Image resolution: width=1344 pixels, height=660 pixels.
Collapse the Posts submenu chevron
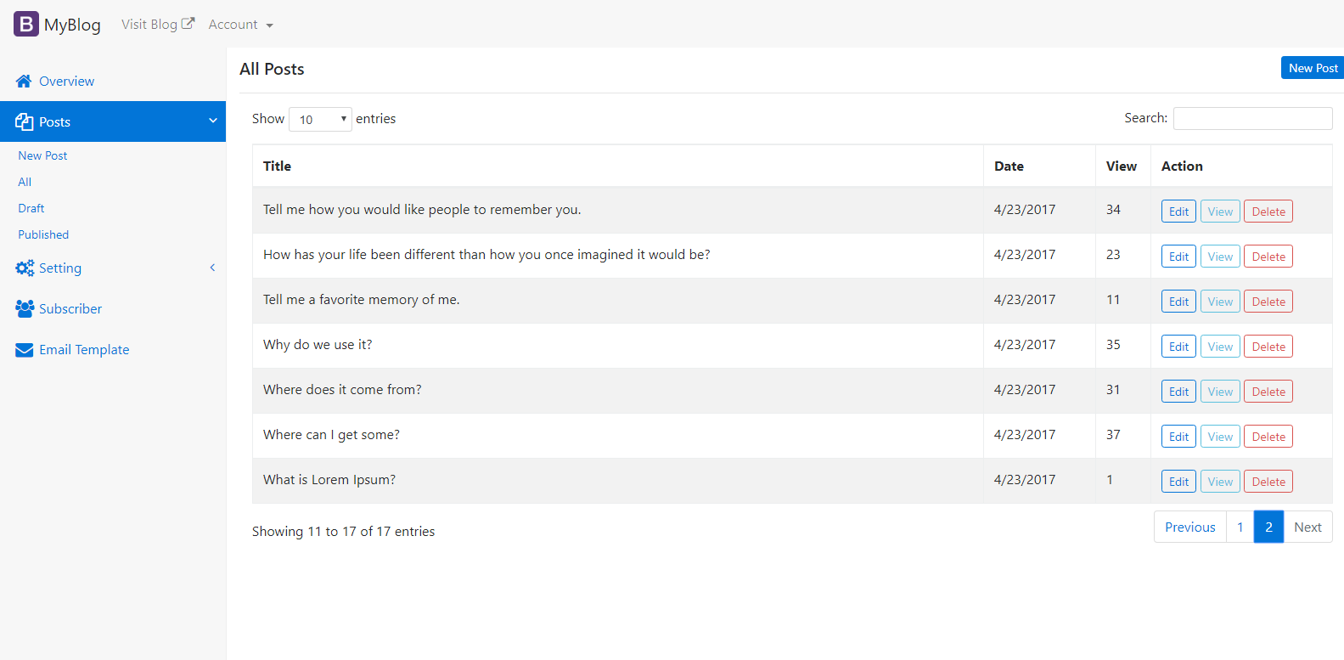212,121
